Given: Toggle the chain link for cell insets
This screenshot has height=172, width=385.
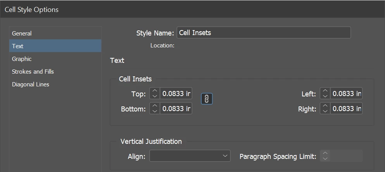Looking at the screenshot, I should click(207, 99).
